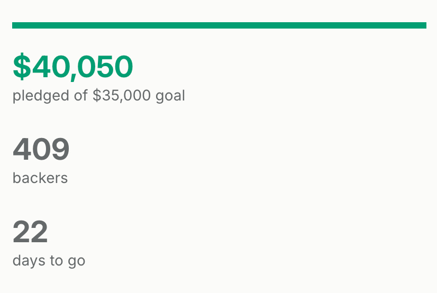The width and height of the screenshot is (437, 293).
Task: Click the middle of the green progress bar
Action: tap(219, 25)
